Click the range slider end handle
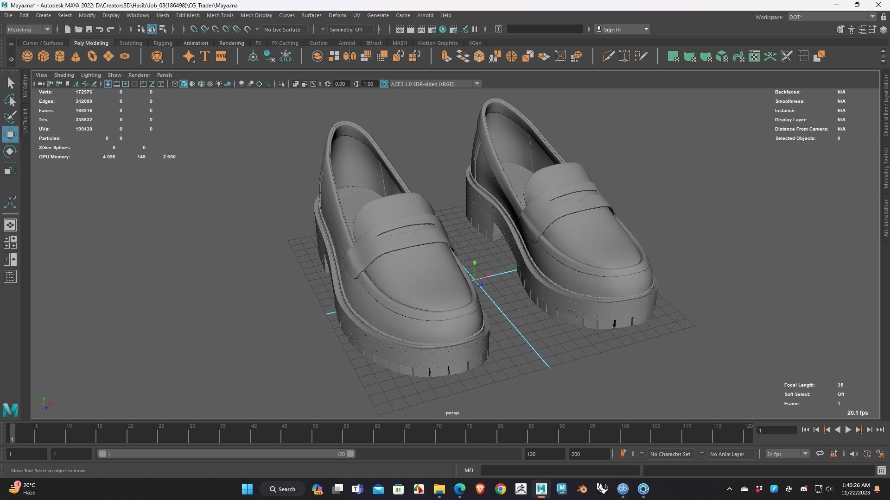 [x=350, y=454]
